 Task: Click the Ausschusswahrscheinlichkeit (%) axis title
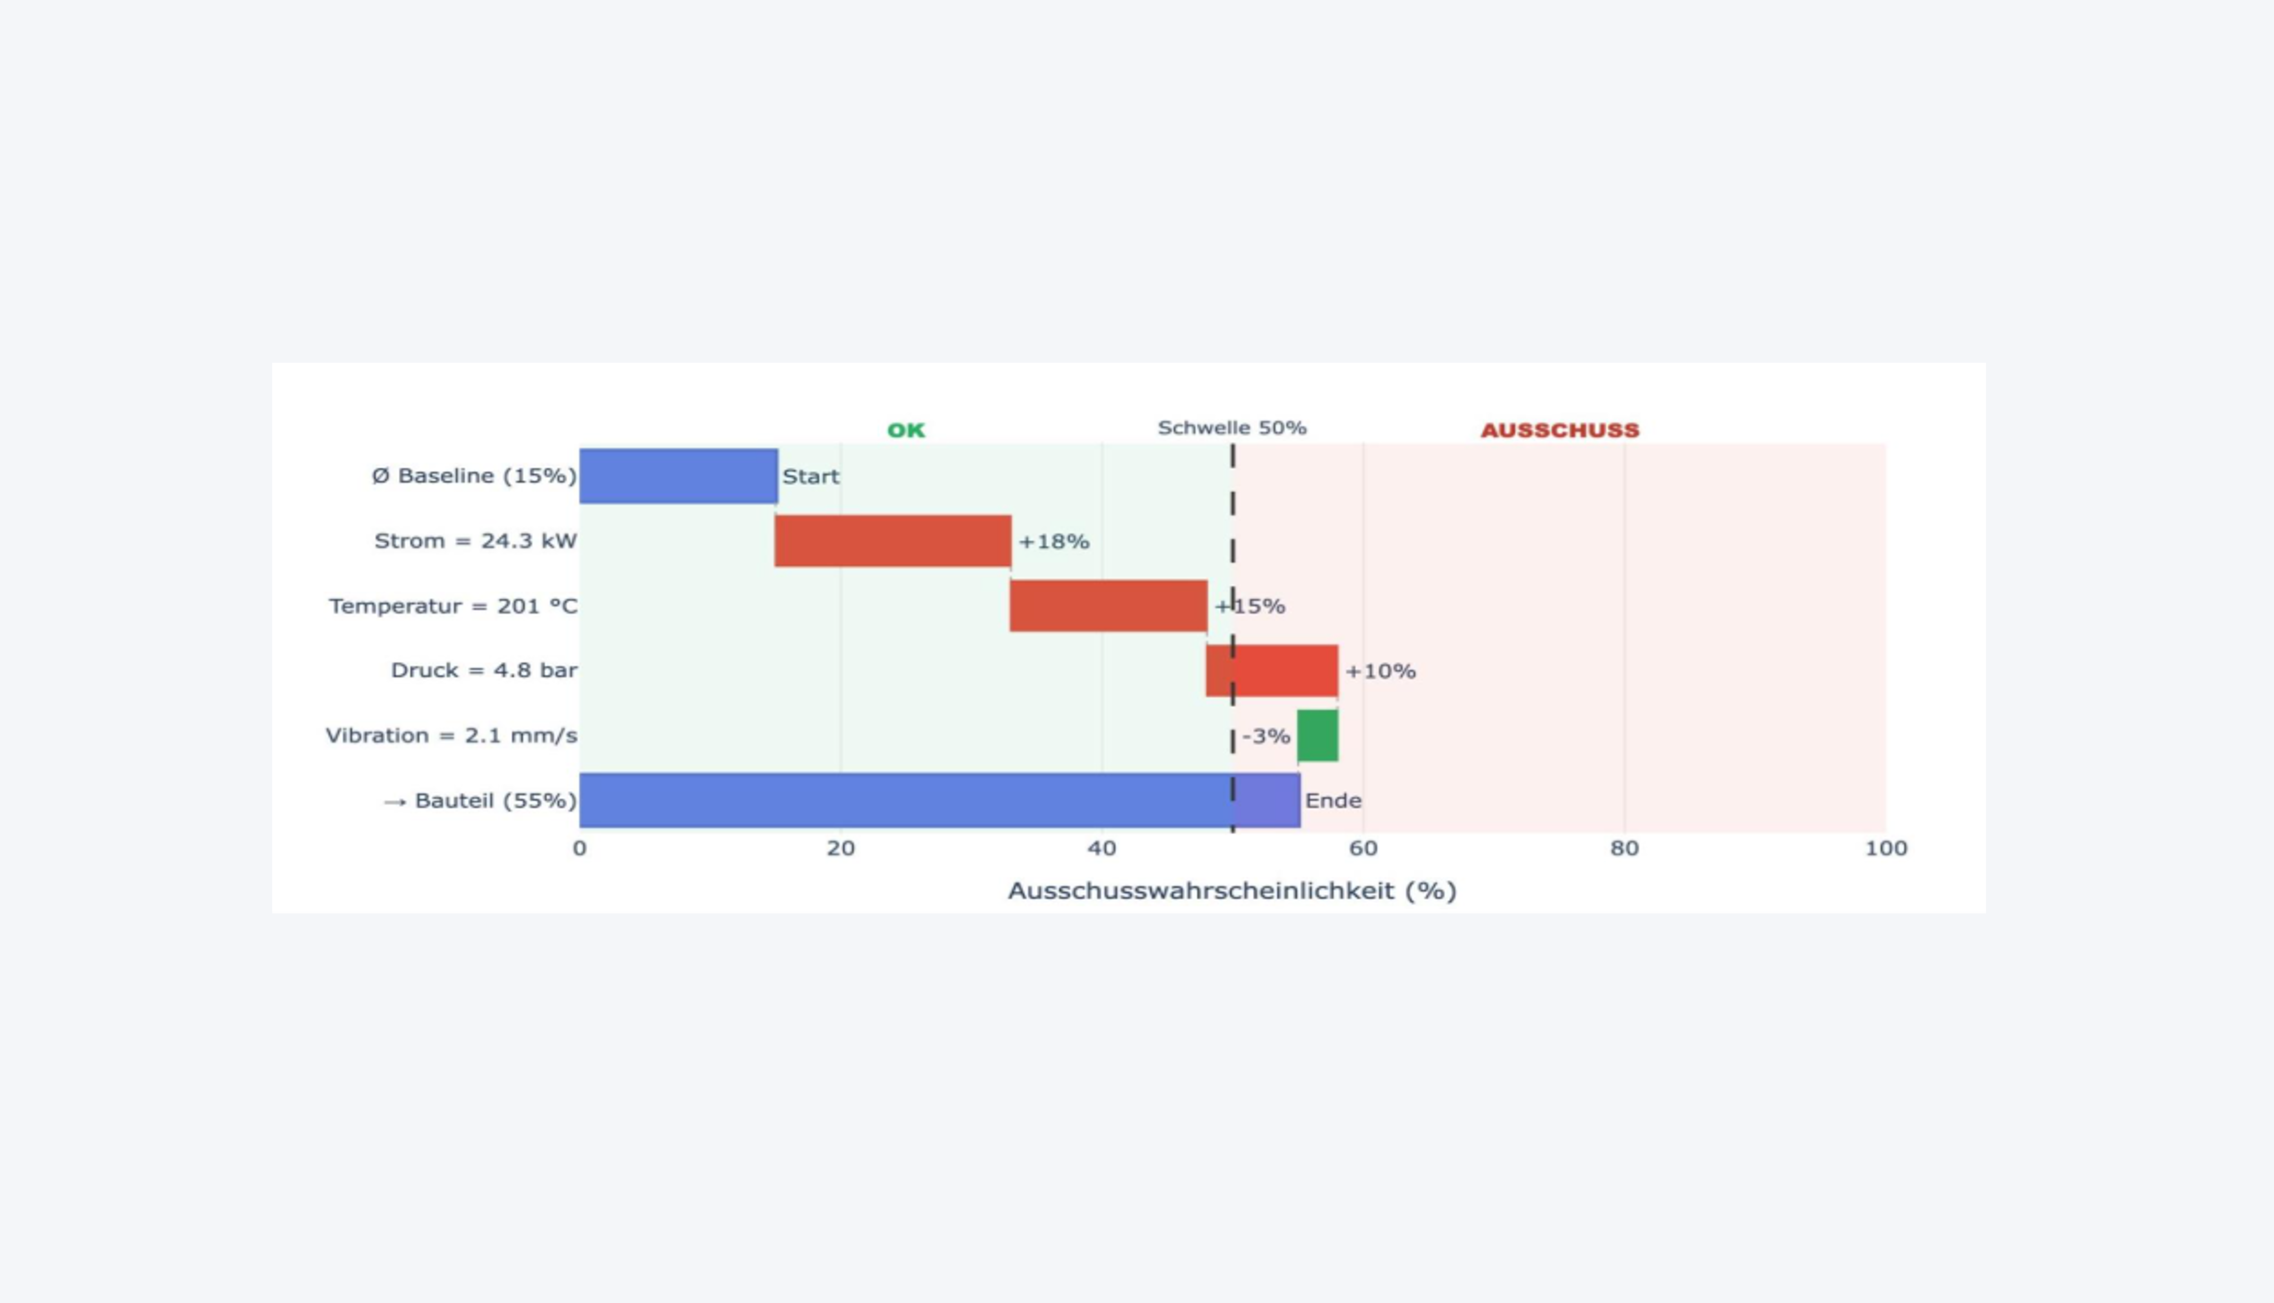tap(1233, 890)
